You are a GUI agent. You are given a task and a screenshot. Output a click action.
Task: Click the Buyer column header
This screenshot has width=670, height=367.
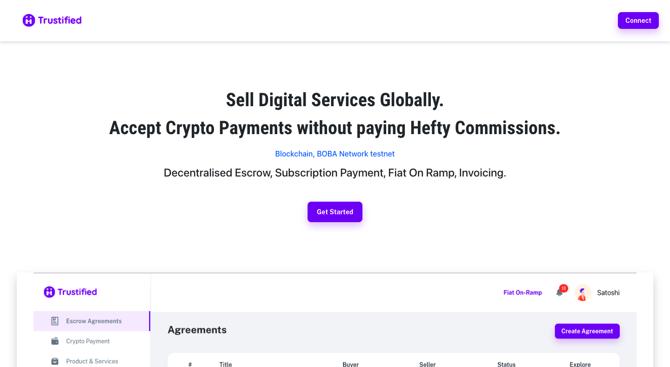pyautogui.click(x=350, y=364)
